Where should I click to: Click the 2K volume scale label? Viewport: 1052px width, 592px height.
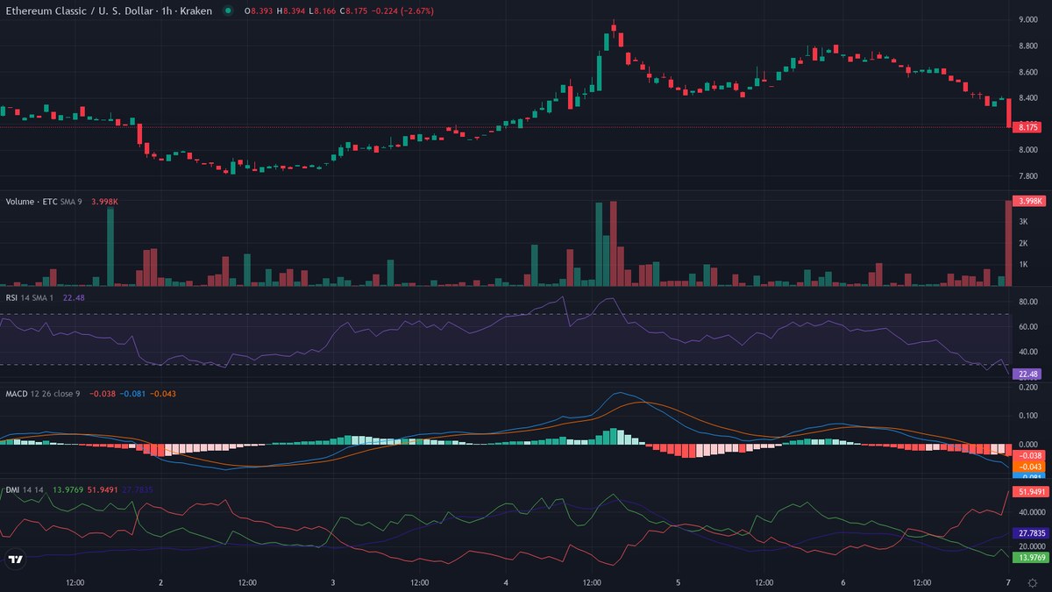(x=1023, y=243)
